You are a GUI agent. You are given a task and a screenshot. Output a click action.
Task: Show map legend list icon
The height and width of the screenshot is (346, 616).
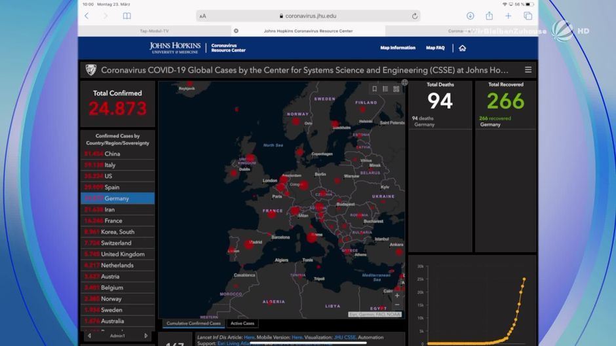pos(385,89)
